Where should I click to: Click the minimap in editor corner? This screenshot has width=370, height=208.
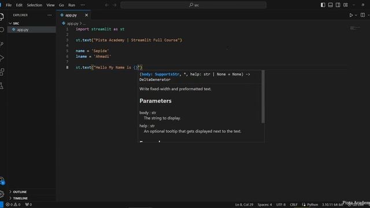click(355, 28)
